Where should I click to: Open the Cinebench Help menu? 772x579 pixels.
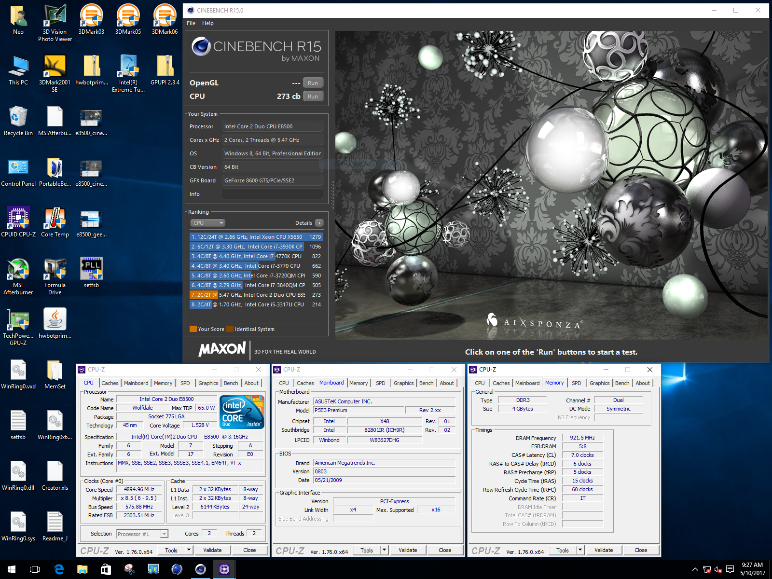click(208, 23)
